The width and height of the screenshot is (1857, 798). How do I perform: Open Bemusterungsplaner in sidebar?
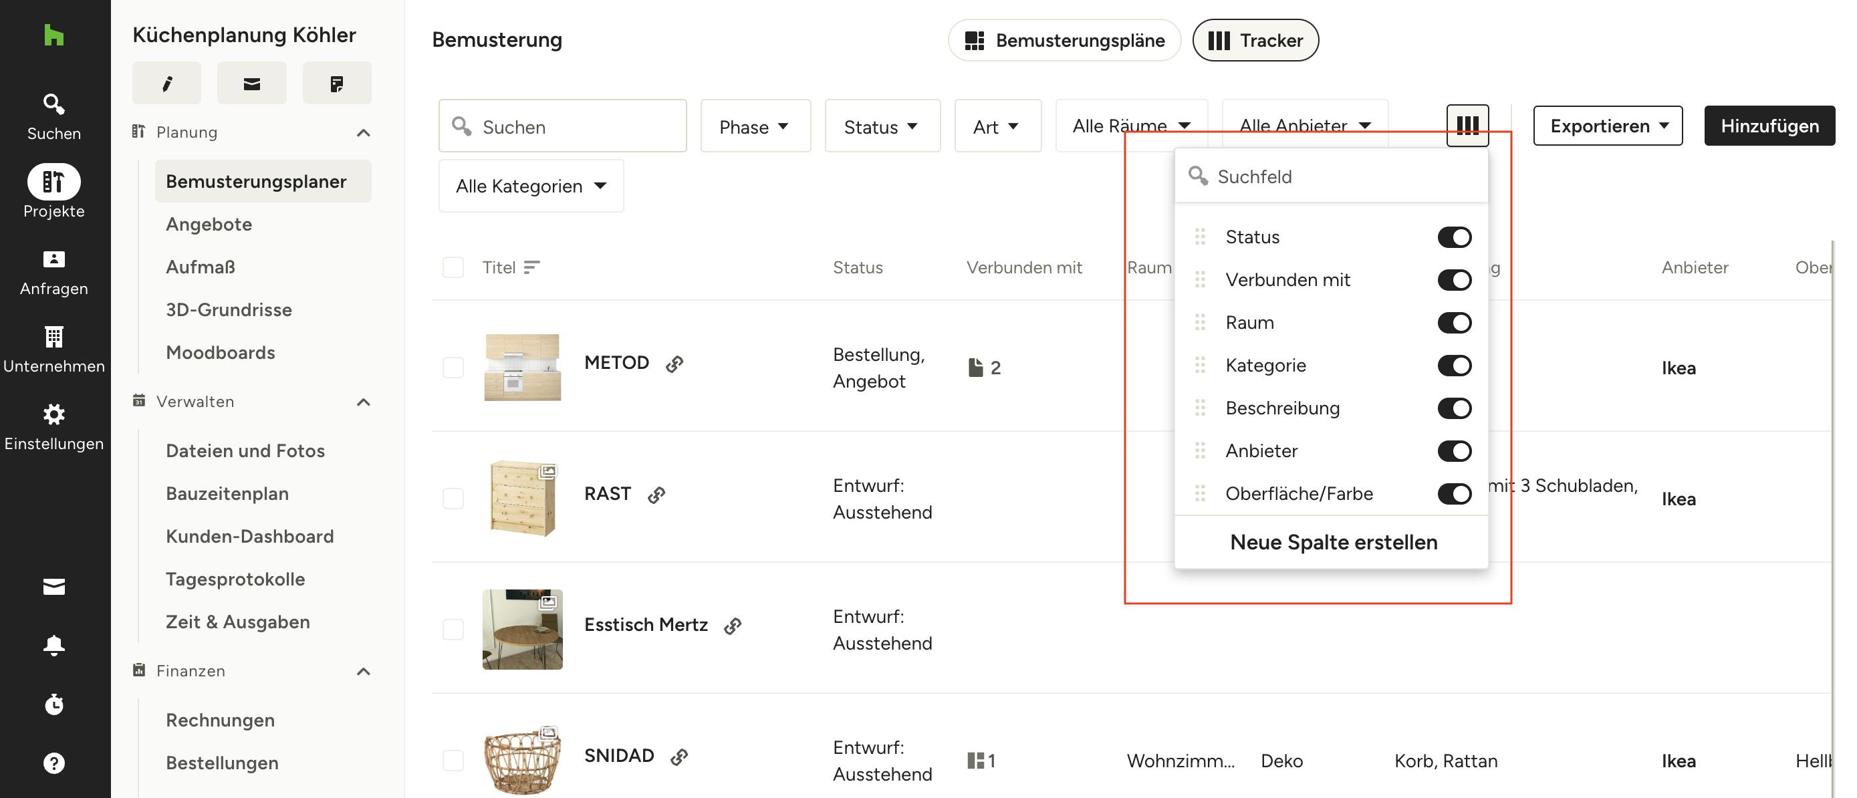coord(263,181)
